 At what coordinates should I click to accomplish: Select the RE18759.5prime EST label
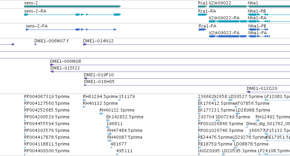tap(215, 144)
